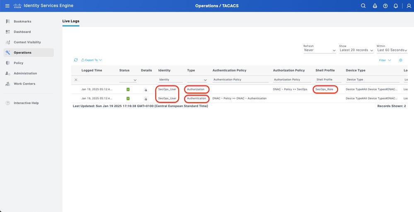
Task: Click the Work Centers sidebar icon
Action: [x=7, y=84]
